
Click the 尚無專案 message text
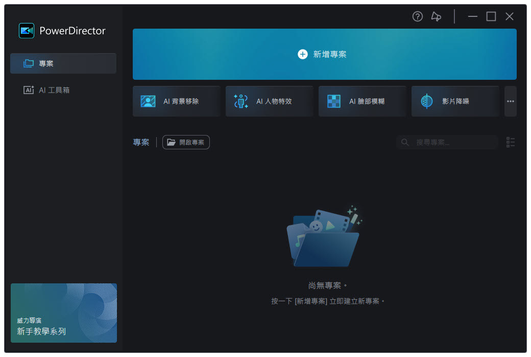point(327,285)
